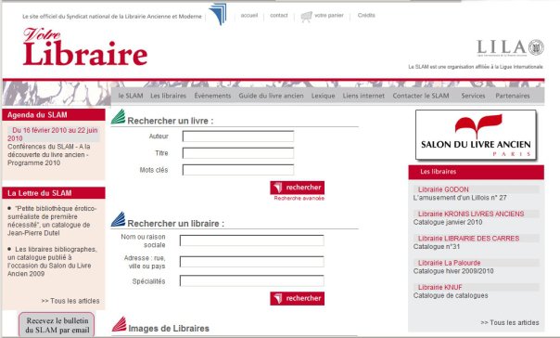The width and height of the screenshot is (560, 338).
Task: Click the rechercher button under libraire search
Action: 297,298
